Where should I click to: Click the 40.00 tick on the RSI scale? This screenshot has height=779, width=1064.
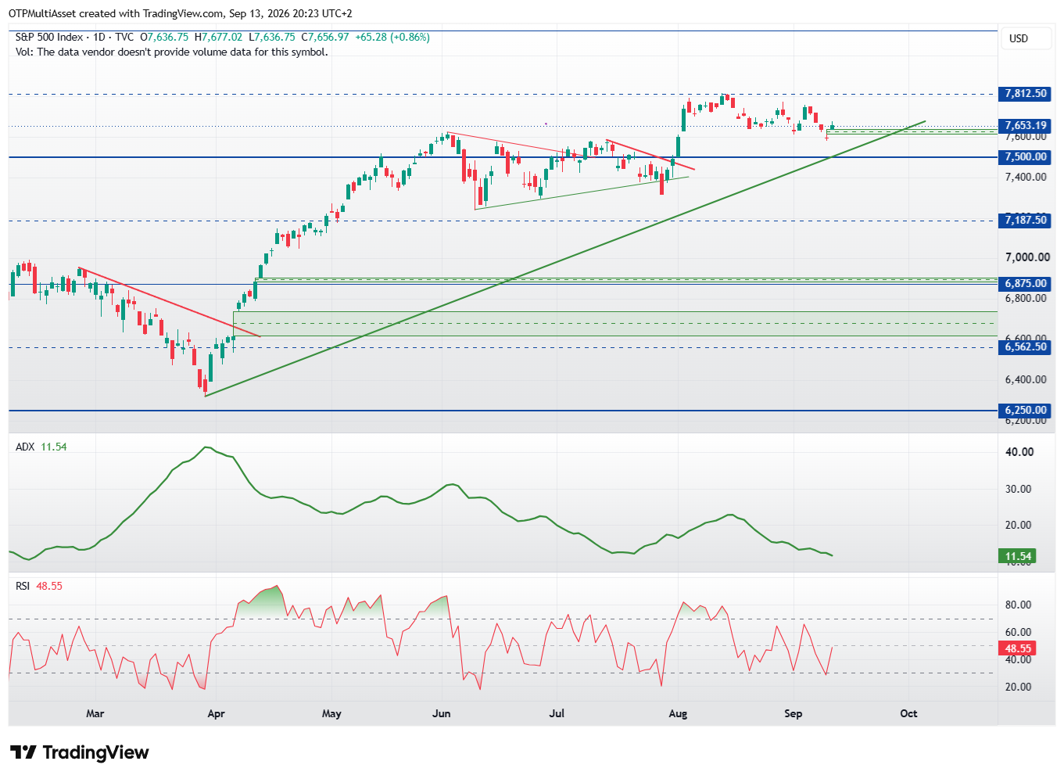coord(1018,659)
